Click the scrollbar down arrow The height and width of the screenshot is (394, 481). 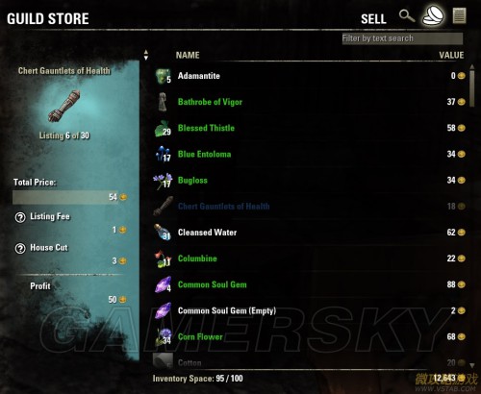click(472, 365)
